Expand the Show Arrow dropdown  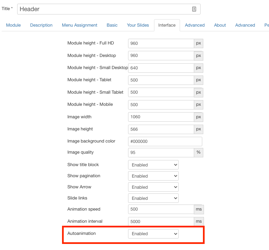click(x=153, y=187)
